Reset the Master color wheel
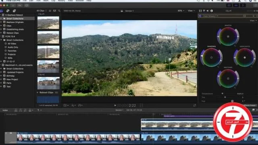 235,46
